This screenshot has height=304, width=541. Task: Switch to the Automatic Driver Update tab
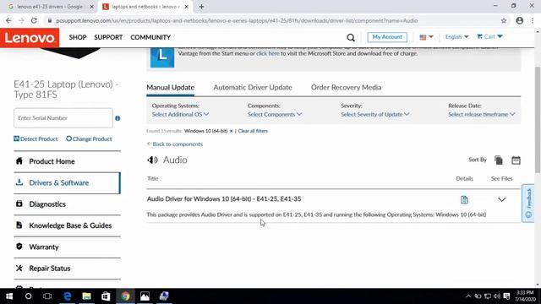coord(253,88)
